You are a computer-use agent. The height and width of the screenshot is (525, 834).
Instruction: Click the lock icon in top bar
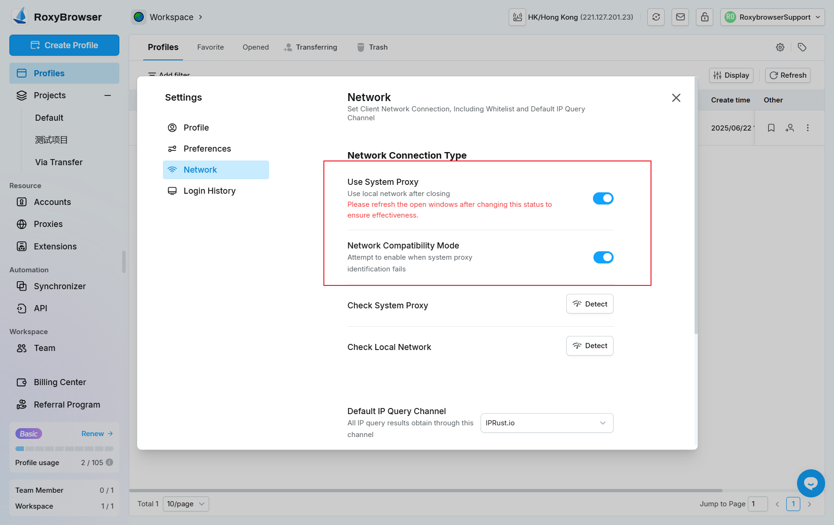pos(704,17)
